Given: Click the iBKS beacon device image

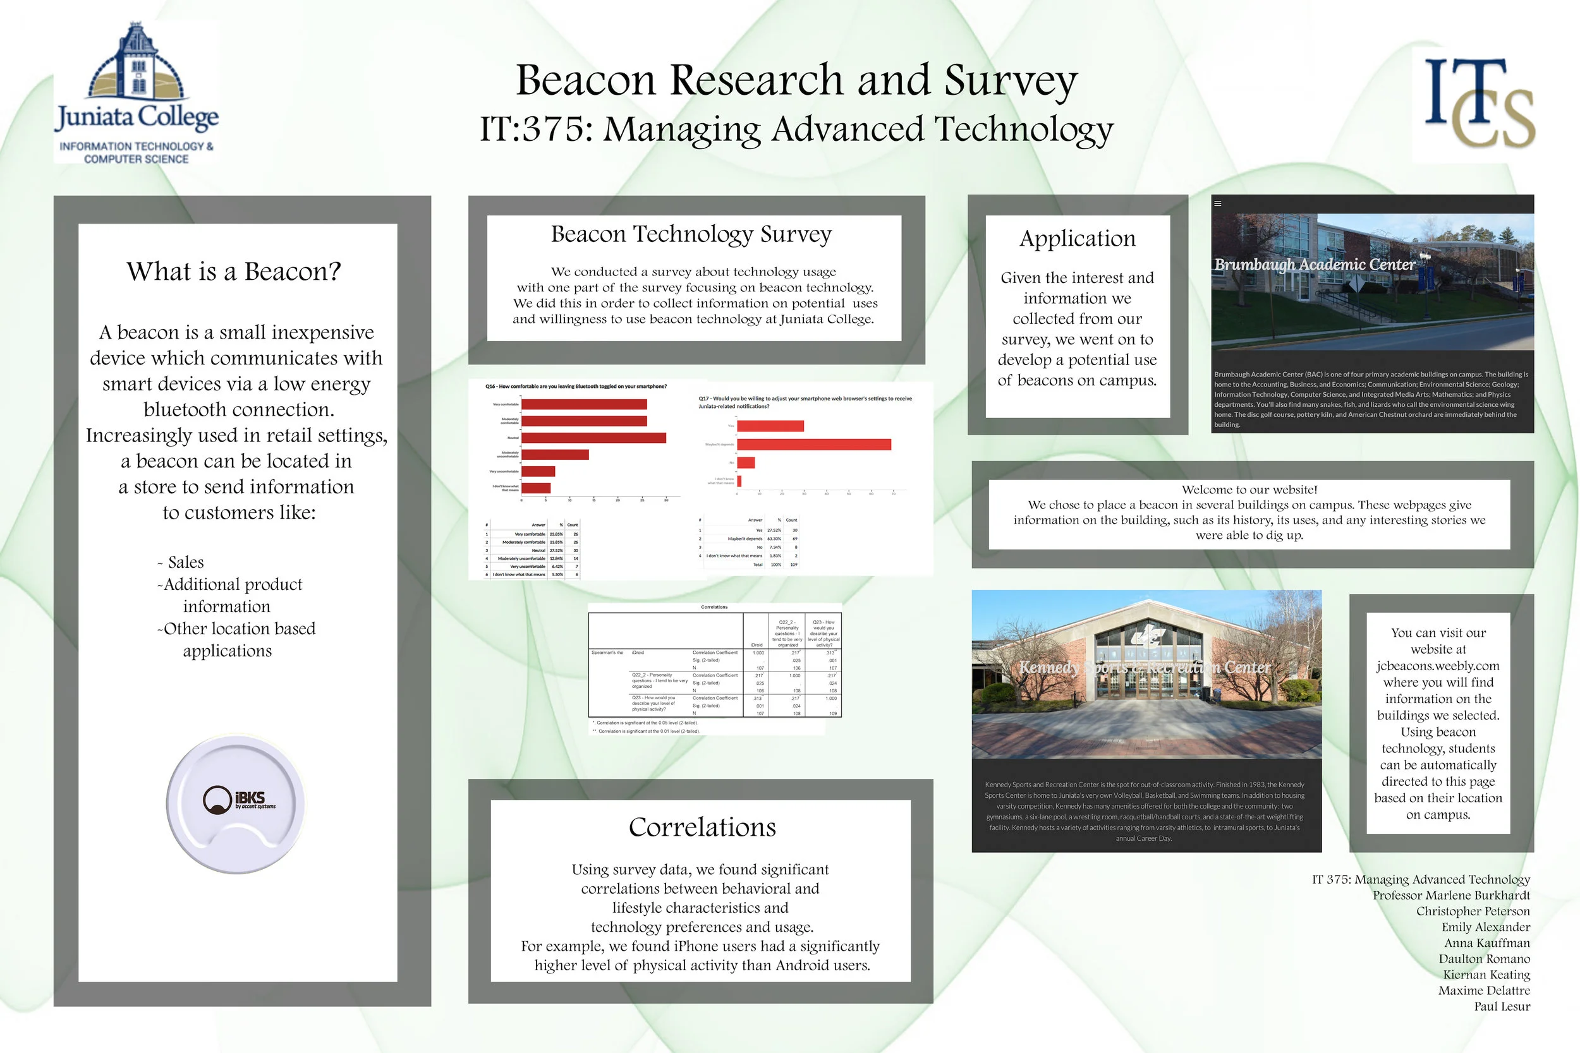Looking at the screenshot, I should pos(236,804).
